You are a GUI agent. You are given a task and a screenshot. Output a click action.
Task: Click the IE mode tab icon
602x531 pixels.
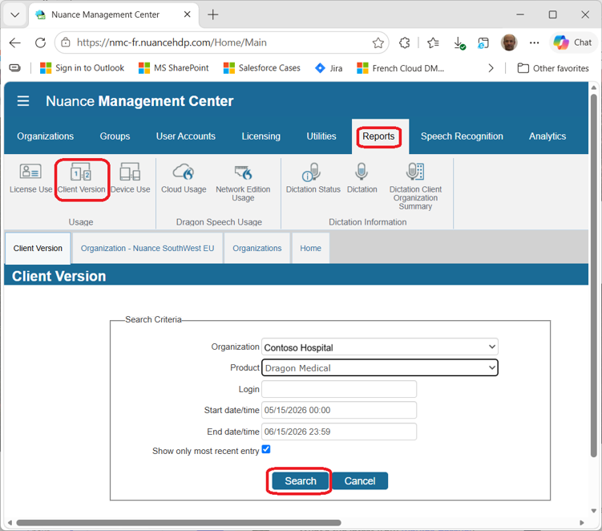483,43
